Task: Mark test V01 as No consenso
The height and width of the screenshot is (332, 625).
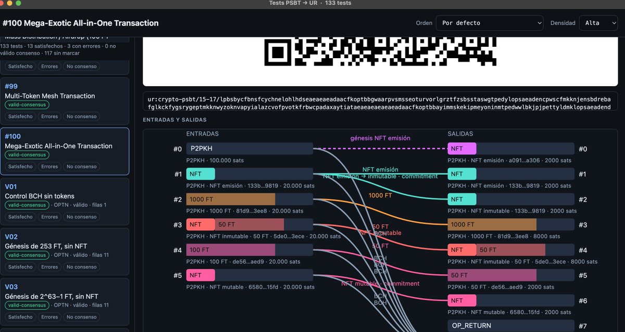Action: click(81, 217)
